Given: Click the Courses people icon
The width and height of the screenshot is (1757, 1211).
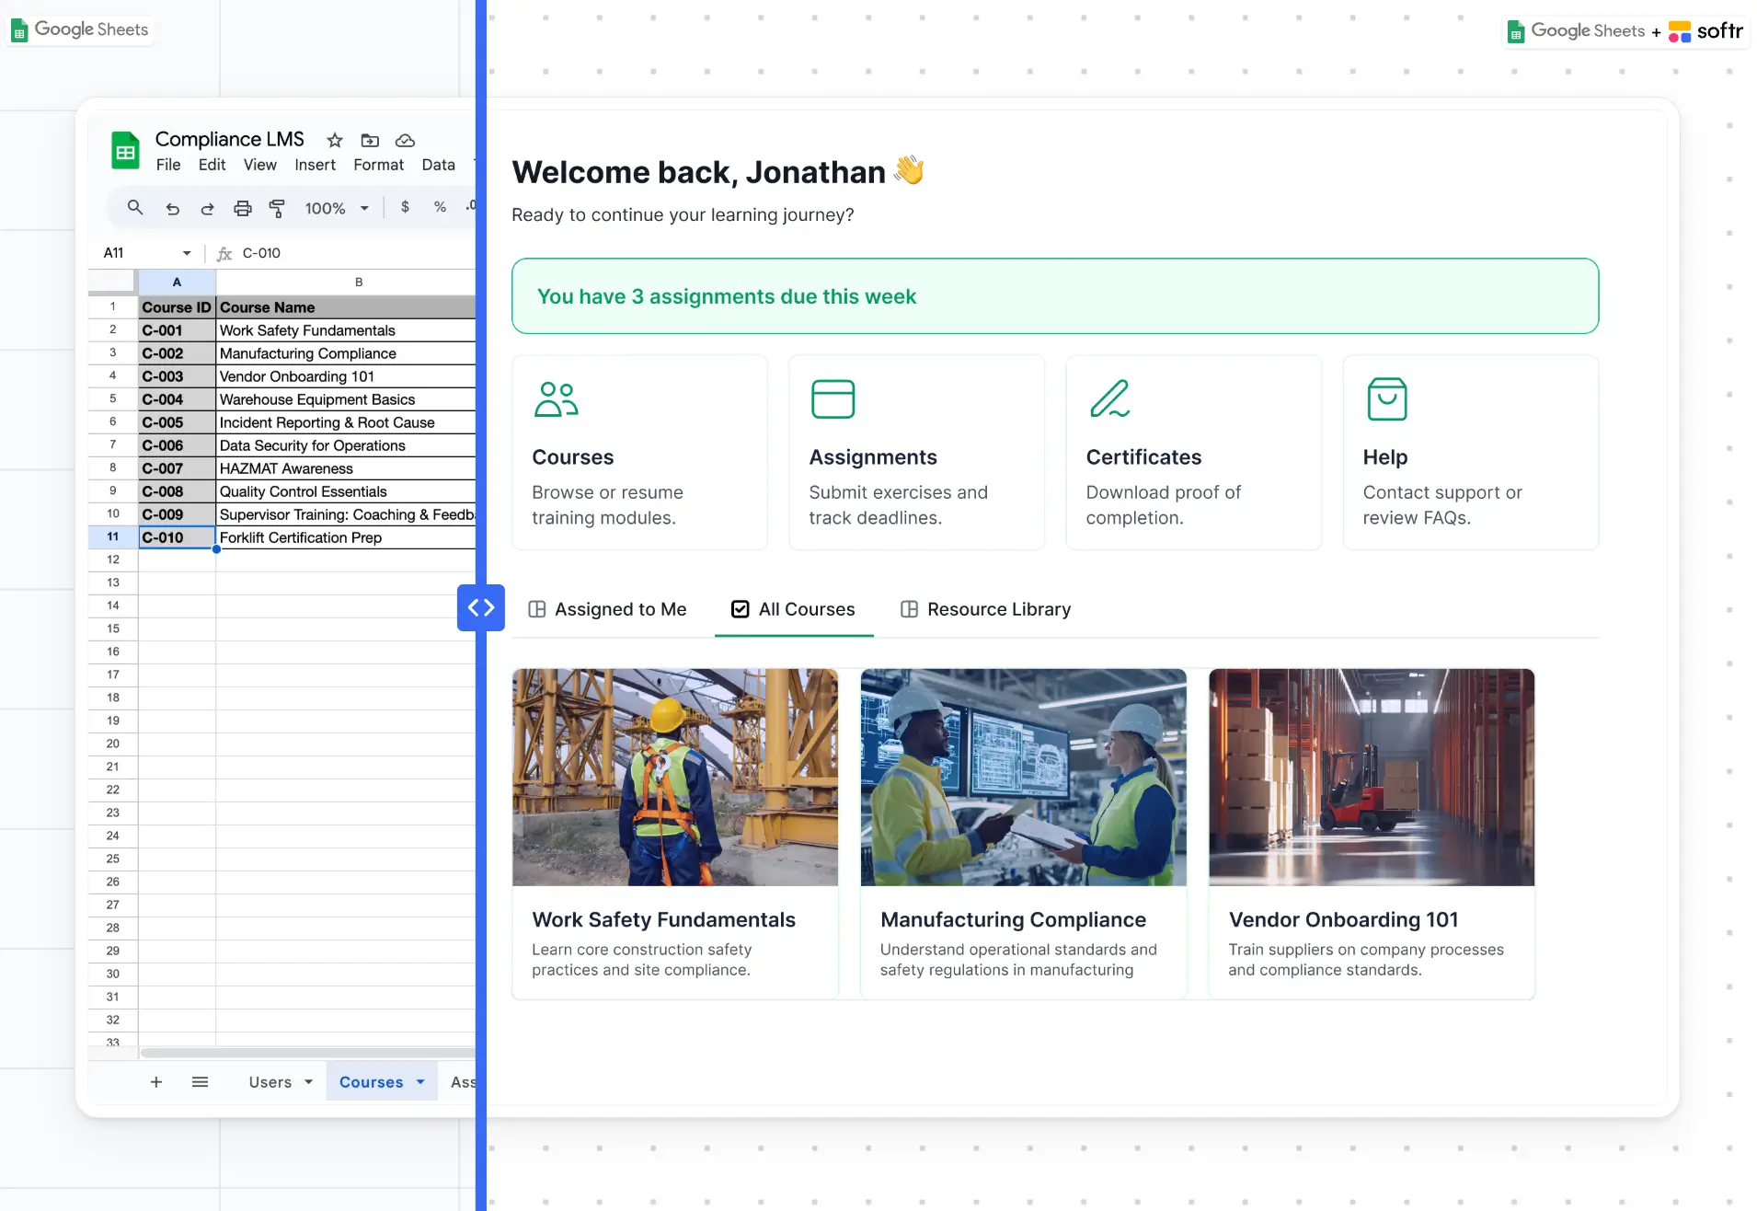Looking at the screenshot, I should pos(556,399).
